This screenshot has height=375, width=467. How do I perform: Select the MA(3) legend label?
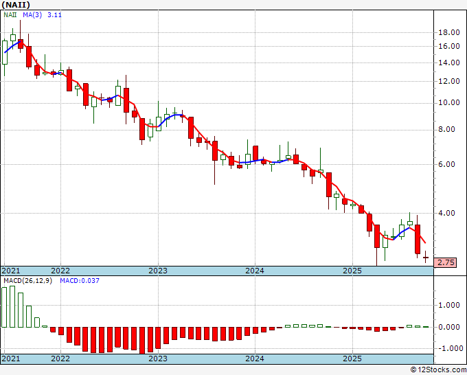pos(32,14)
